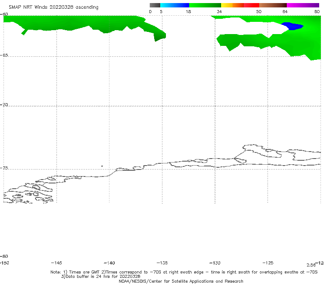Click the blue low-wind patch on the map

(x=292, y=26)
